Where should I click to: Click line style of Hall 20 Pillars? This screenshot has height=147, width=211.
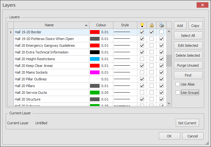[x=122, y=86]
